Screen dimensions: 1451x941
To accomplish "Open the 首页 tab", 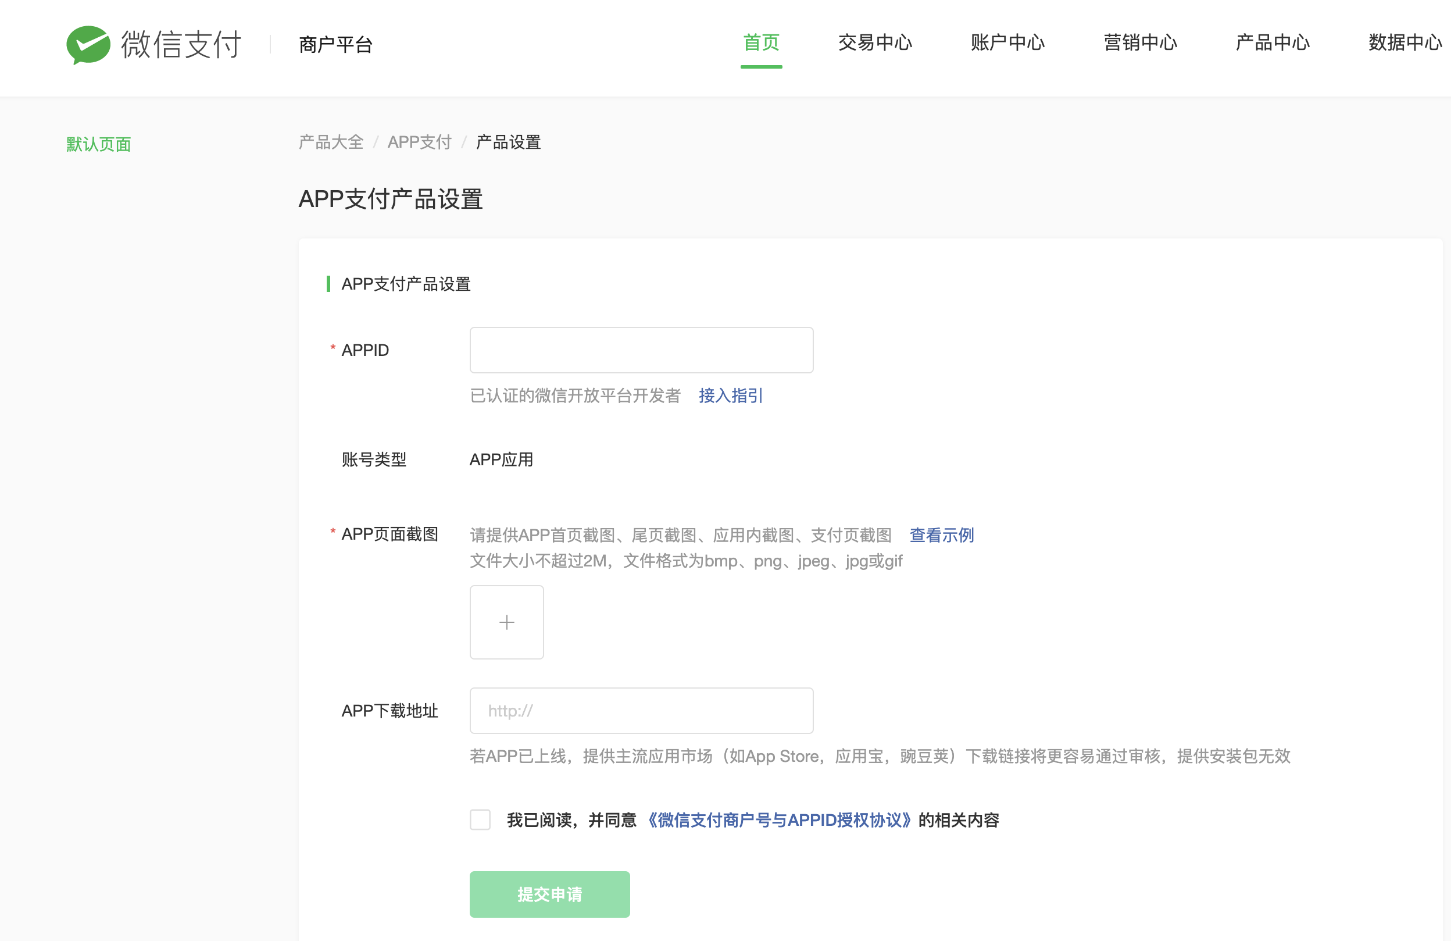I will pyautogui.click(x=761, y=42).
